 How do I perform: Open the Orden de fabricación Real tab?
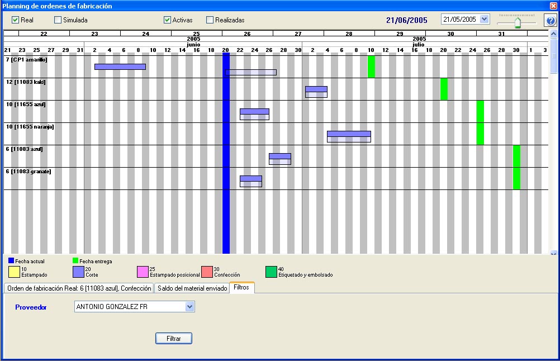pos(79,288)
